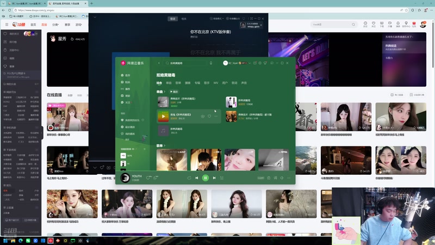
Task: Select the 单曲 search result tab
Action: click(169, 83)
